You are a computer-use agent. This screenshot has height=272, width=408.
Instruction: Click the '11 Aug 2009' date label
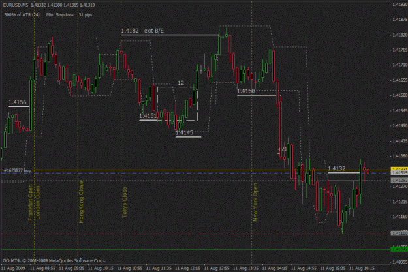click(13, 268)
